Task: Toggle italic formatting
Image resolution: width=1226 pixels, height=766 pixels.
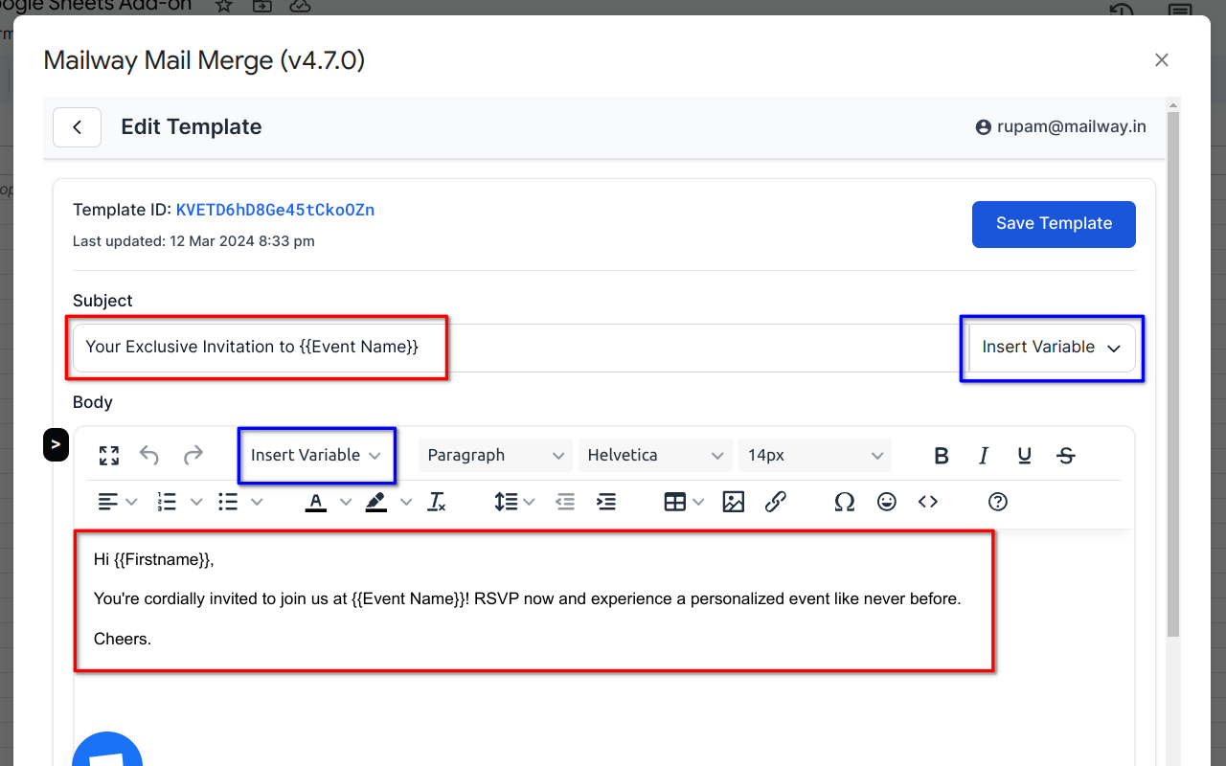Action: click(x=984, y=456)
